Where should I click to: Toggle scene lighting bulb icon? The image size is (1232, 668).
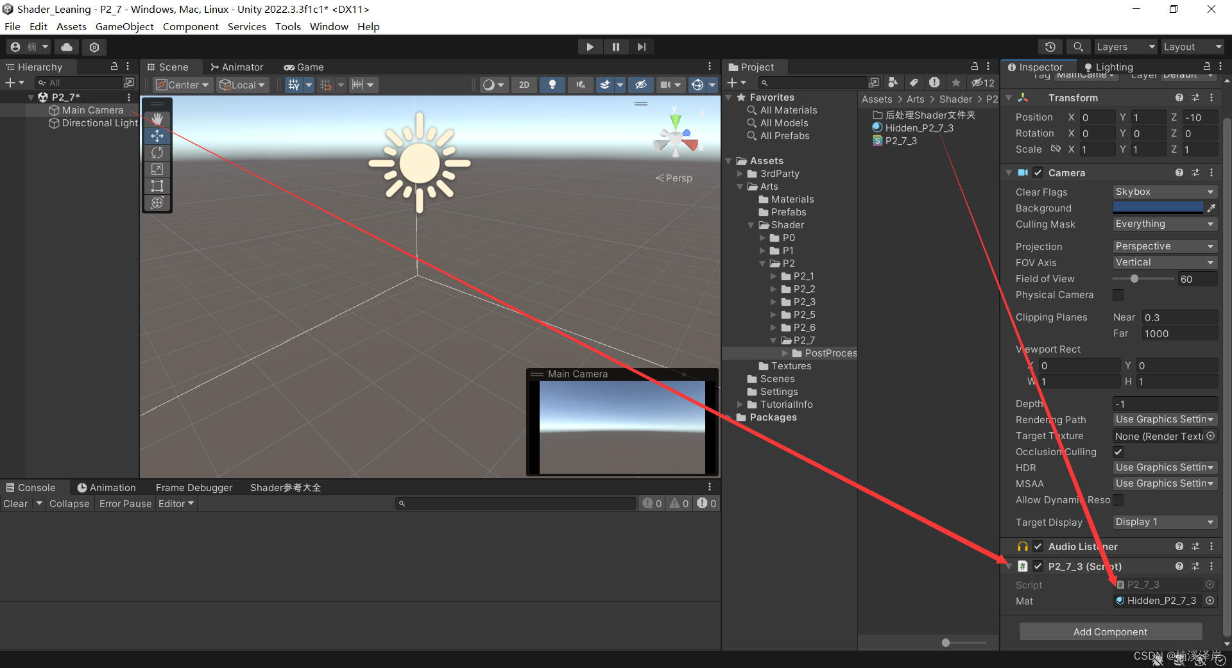click(x=552, y=85)
